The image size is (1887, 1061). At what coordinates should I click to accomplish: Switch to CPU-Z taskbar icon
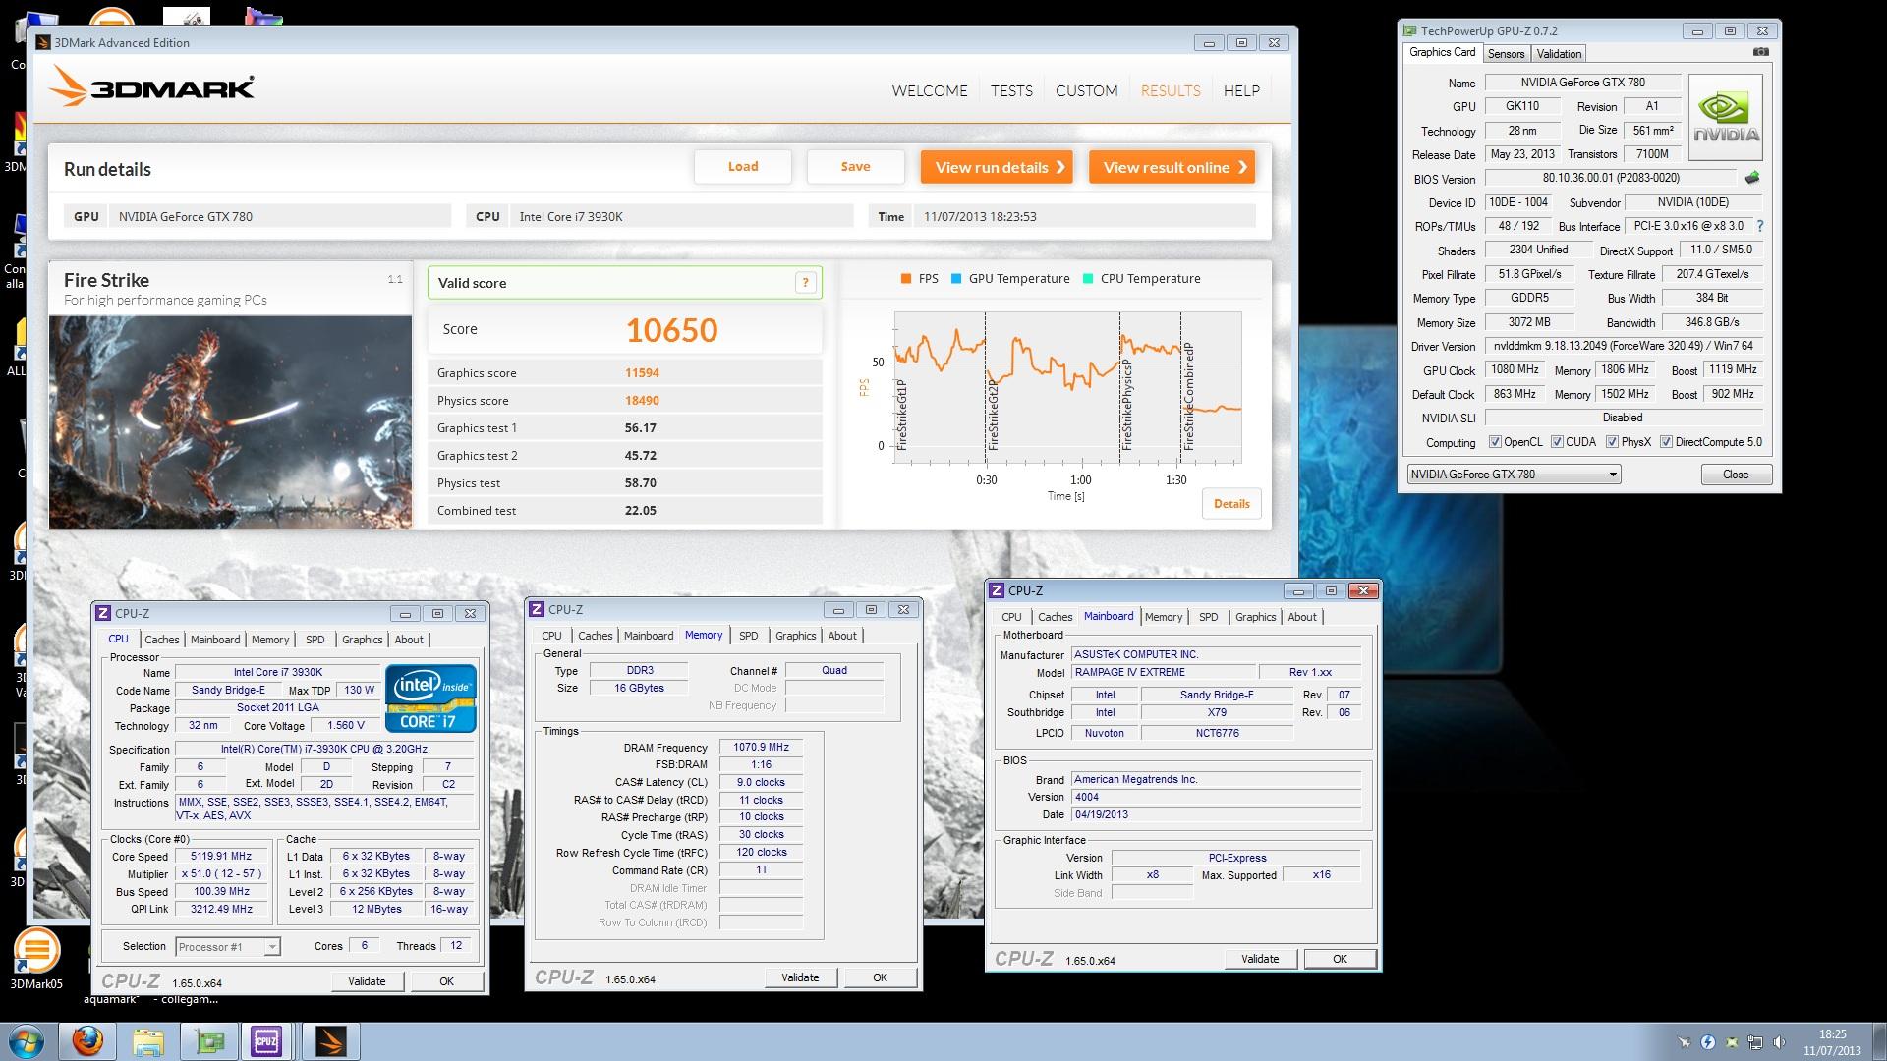(266, 1041)
